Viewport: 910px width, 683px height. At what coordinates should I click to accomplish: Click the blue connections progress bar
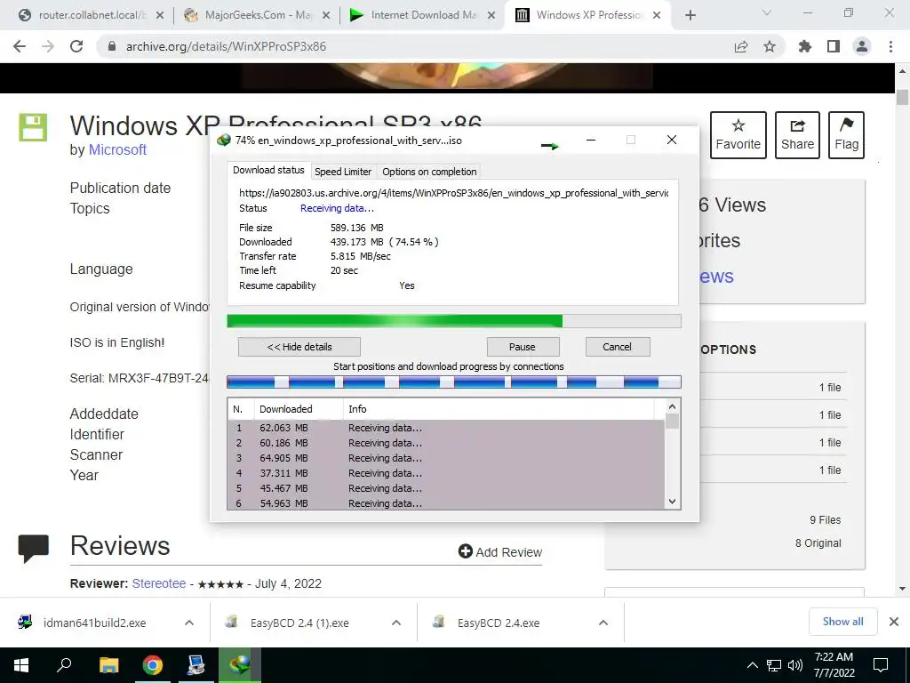pyautogui.click(x=454, y=382)
